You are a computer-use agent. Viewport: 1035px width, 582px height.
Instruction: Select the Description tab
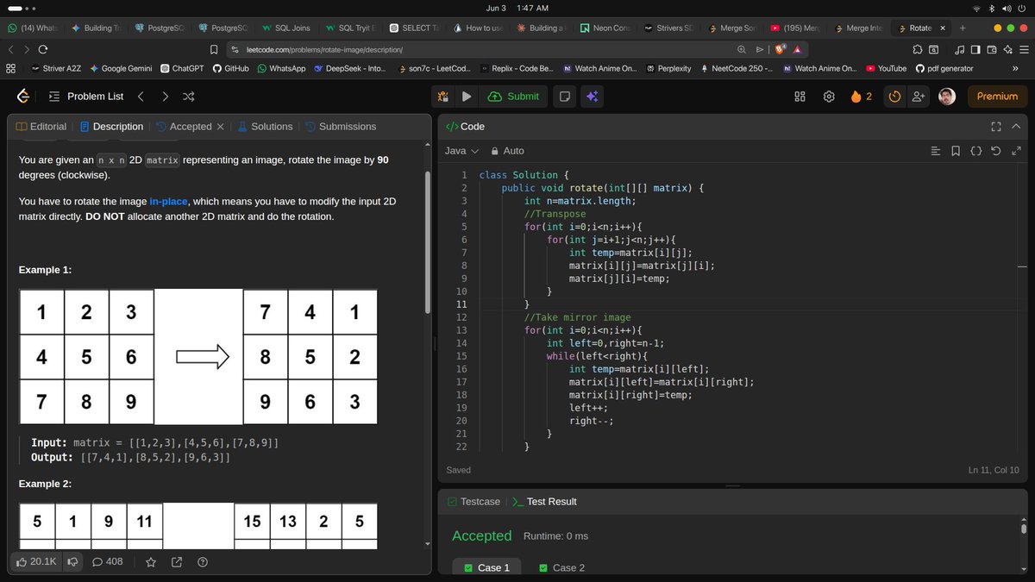point(111,126)
